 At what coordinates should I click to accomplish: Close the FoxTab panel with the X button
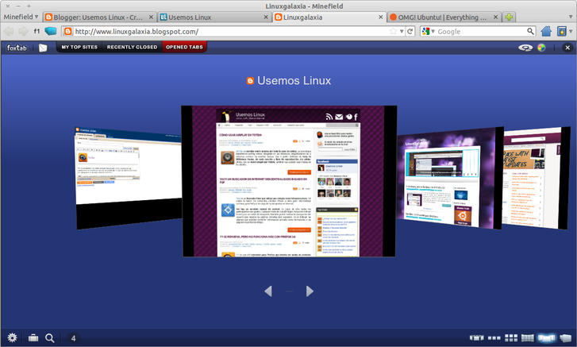pyautogui.click(x=567, y=48)
